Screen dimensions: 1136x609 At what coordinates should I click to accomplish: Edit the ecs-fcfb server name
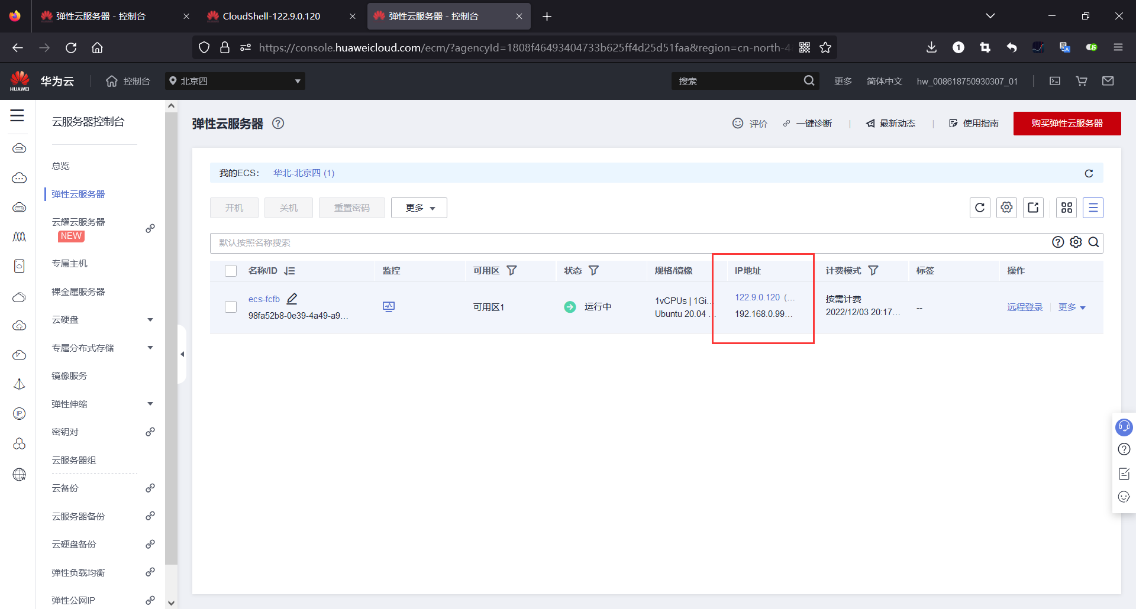292,299
